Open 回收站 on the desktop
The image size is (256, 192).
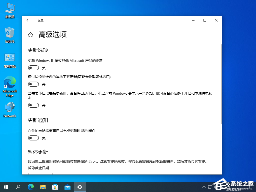point(9,34)
